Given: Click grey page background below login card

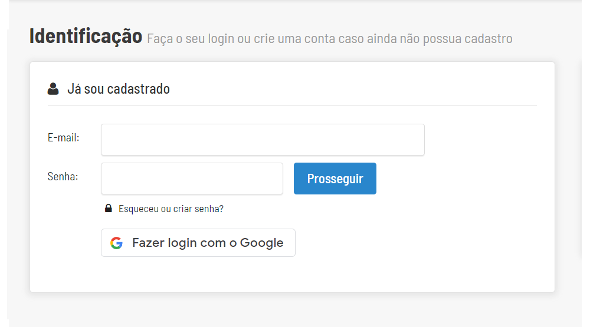Looking at the screenshot, I should 292,309.
